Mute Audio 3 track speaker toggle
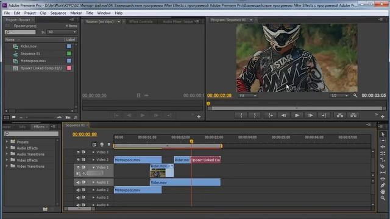 [x=78, y=197]
